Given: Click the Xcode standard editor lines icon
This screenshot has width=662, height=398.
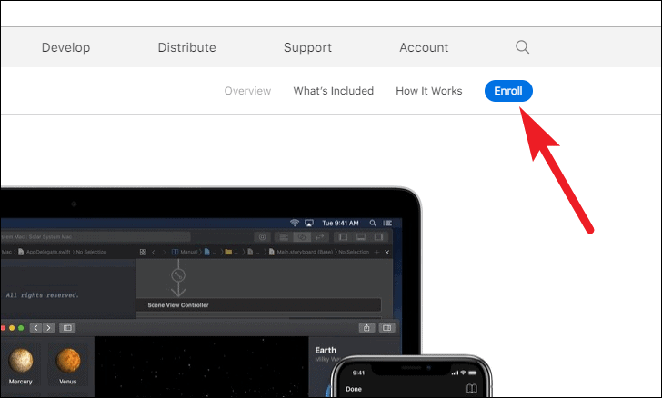Looking at the screenshot, I should tap(284, 237).
